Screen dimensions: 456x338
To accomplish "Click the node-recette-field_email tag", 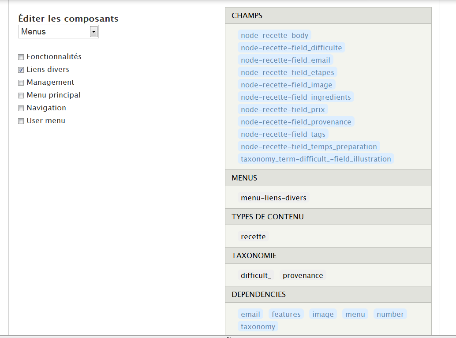I will click(x=285, y=60).
